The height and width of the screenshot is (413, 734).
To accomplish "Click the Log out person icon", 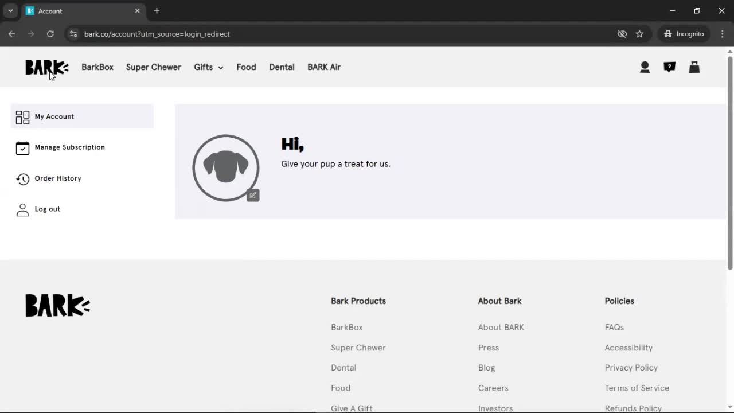I will coord(22,210).
